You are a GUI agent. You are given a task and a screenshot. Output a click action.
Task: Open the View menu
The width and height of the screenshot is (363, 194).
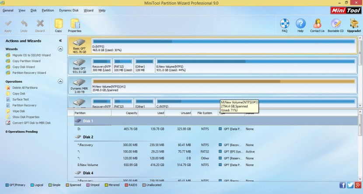click(22, 10)
